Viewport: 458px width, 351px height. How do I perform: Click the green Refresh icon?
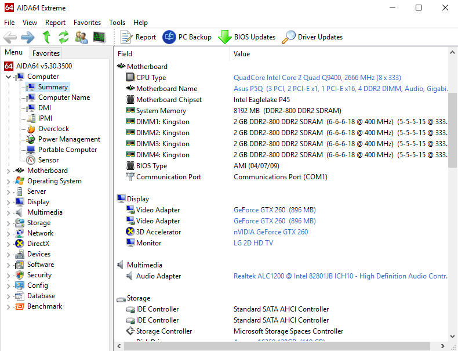click(x=64, y=37)
